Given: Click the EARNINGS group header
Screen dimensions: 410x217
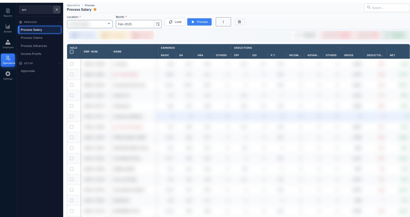Looking at the screenshot, I should click(168, 48).
